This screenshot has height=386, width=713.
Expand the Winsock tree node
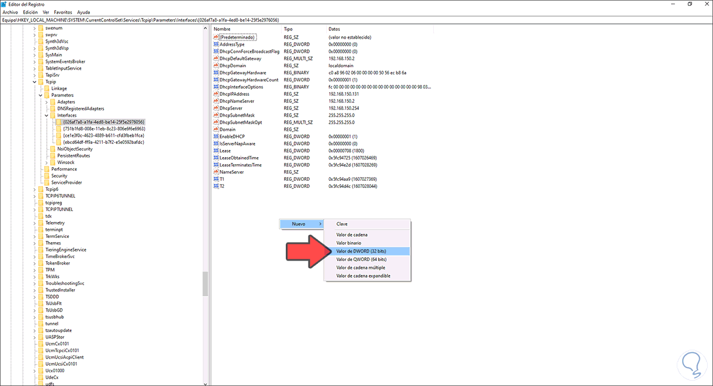coord(46,162)
